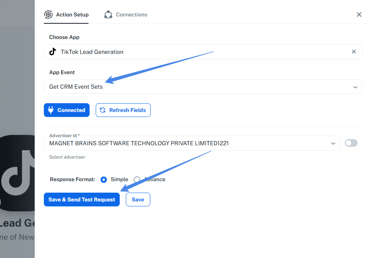The height and width of the screenshot is (258, 371).
Task: Click the Connections nodes icon
Action: (108, 15)
